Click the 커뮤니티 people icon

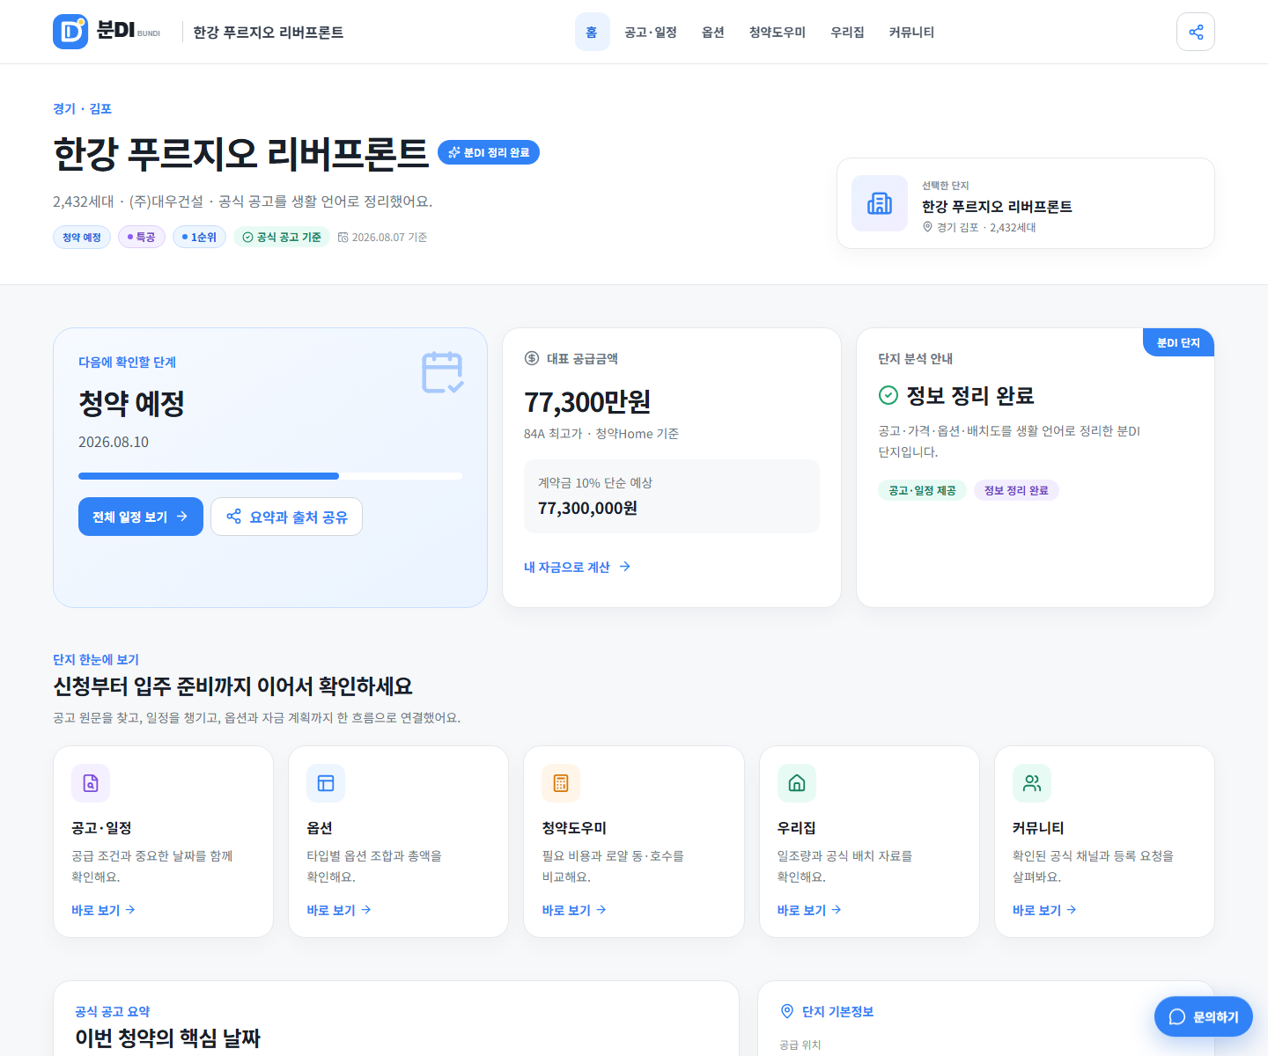tap(1032, 783)
